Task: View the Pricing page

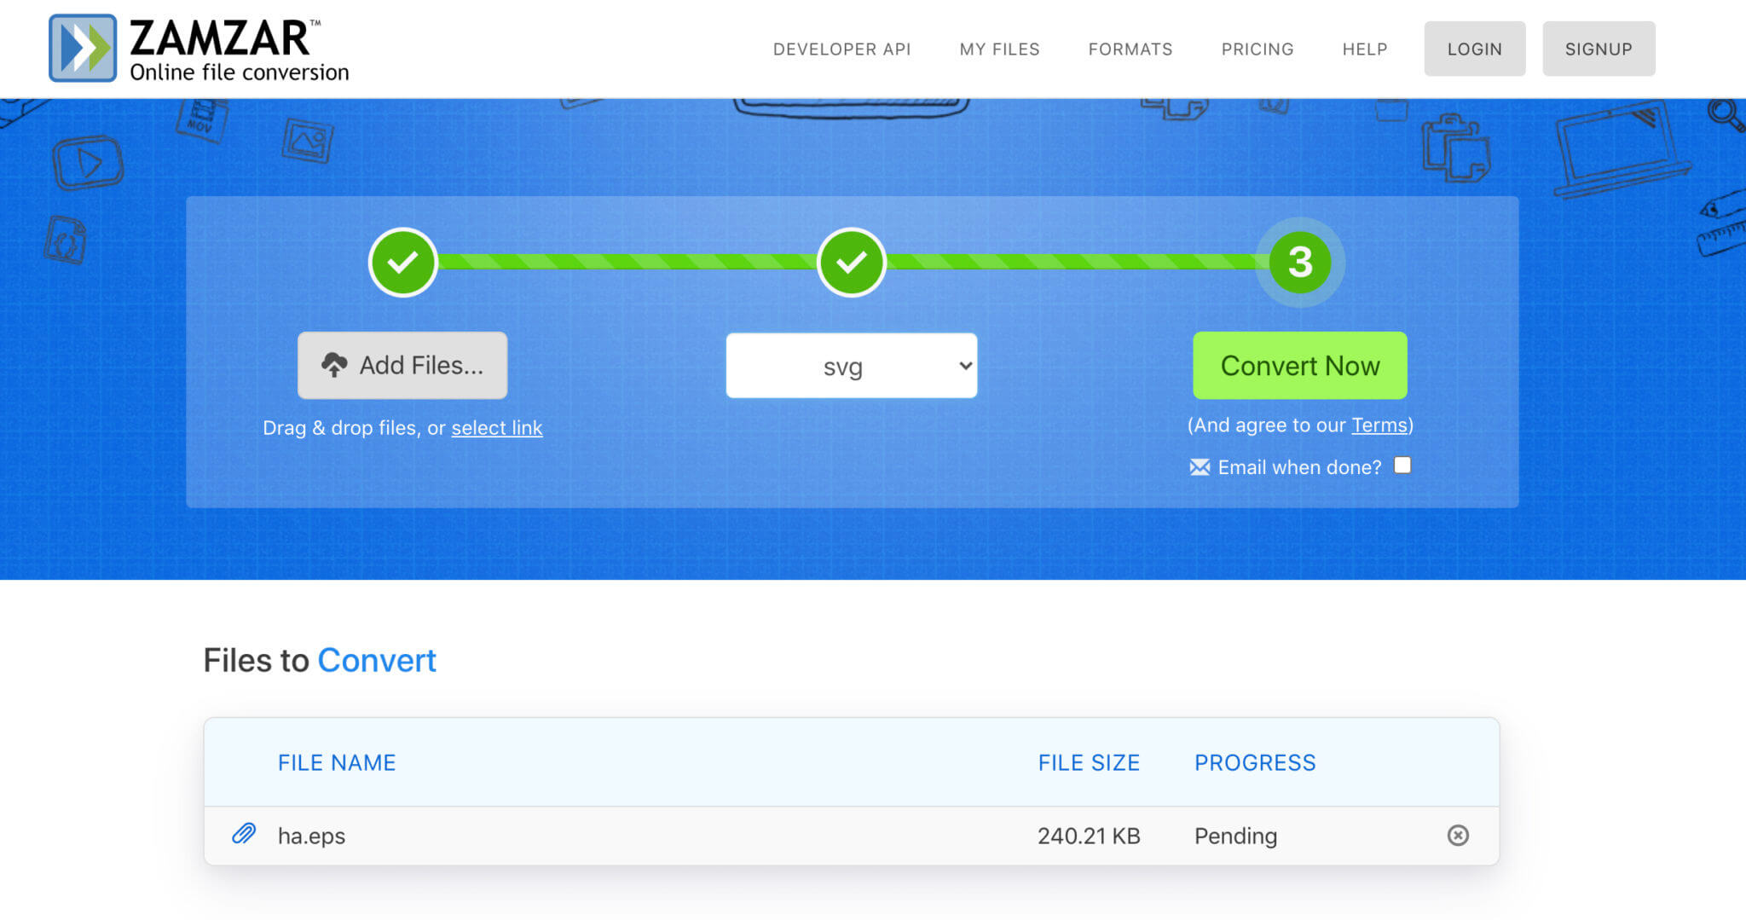Action: (1257, 49)
